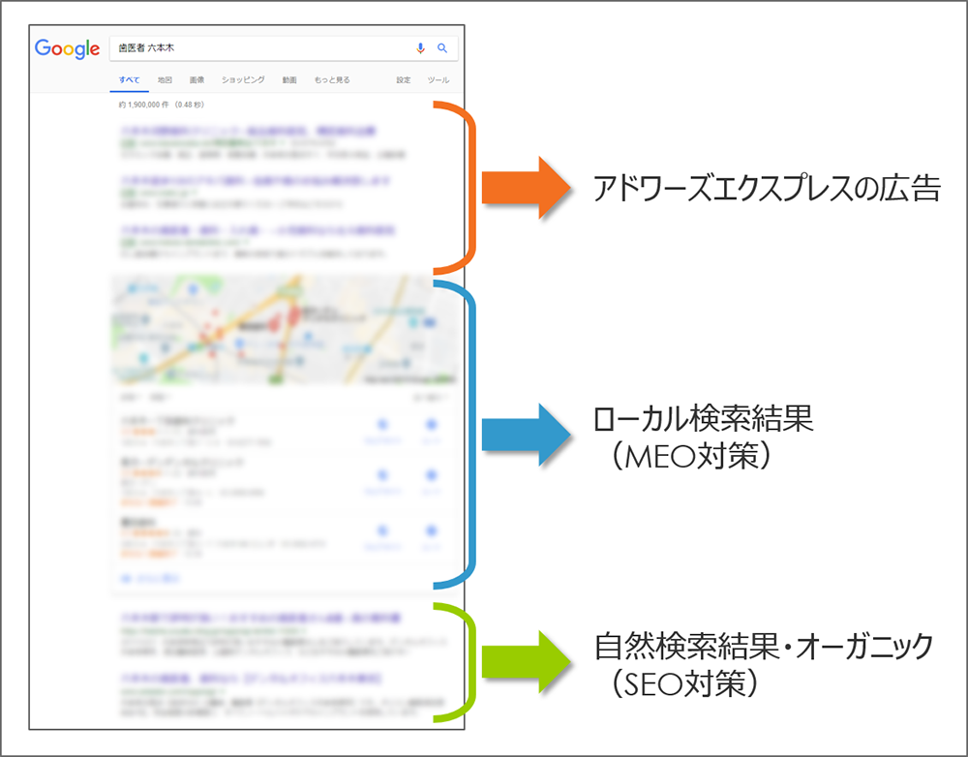Click the microphone voice search icon
The image size is (968, 757).
420,48
